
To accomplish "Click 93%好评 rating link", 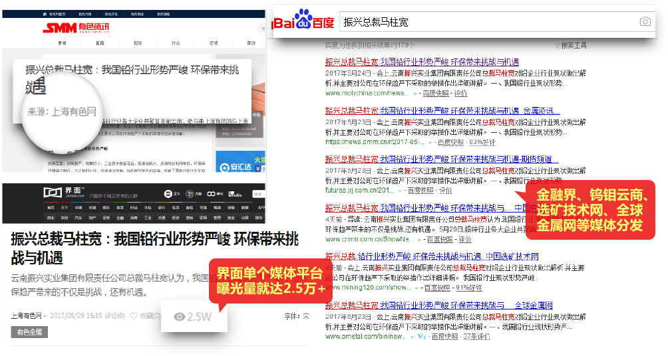I will coord(482,143).
